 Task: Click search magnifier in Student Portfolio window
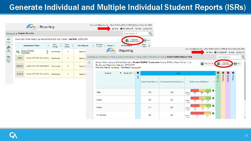coord(151,34)
